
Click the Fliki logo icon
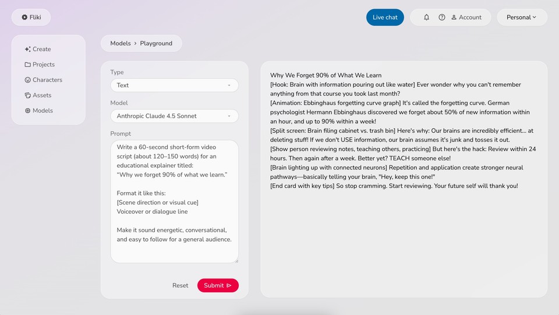click(24, 17)
